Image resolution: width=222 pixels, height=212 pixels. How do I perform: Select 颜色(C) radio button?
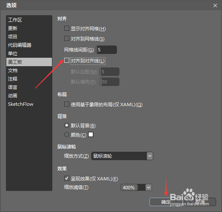[67, 134]
